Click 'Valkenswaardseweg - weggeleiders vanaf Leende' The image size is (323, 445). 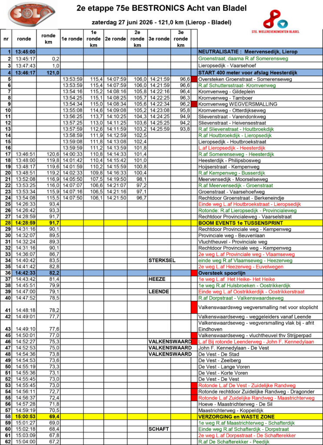coord(255,317)
